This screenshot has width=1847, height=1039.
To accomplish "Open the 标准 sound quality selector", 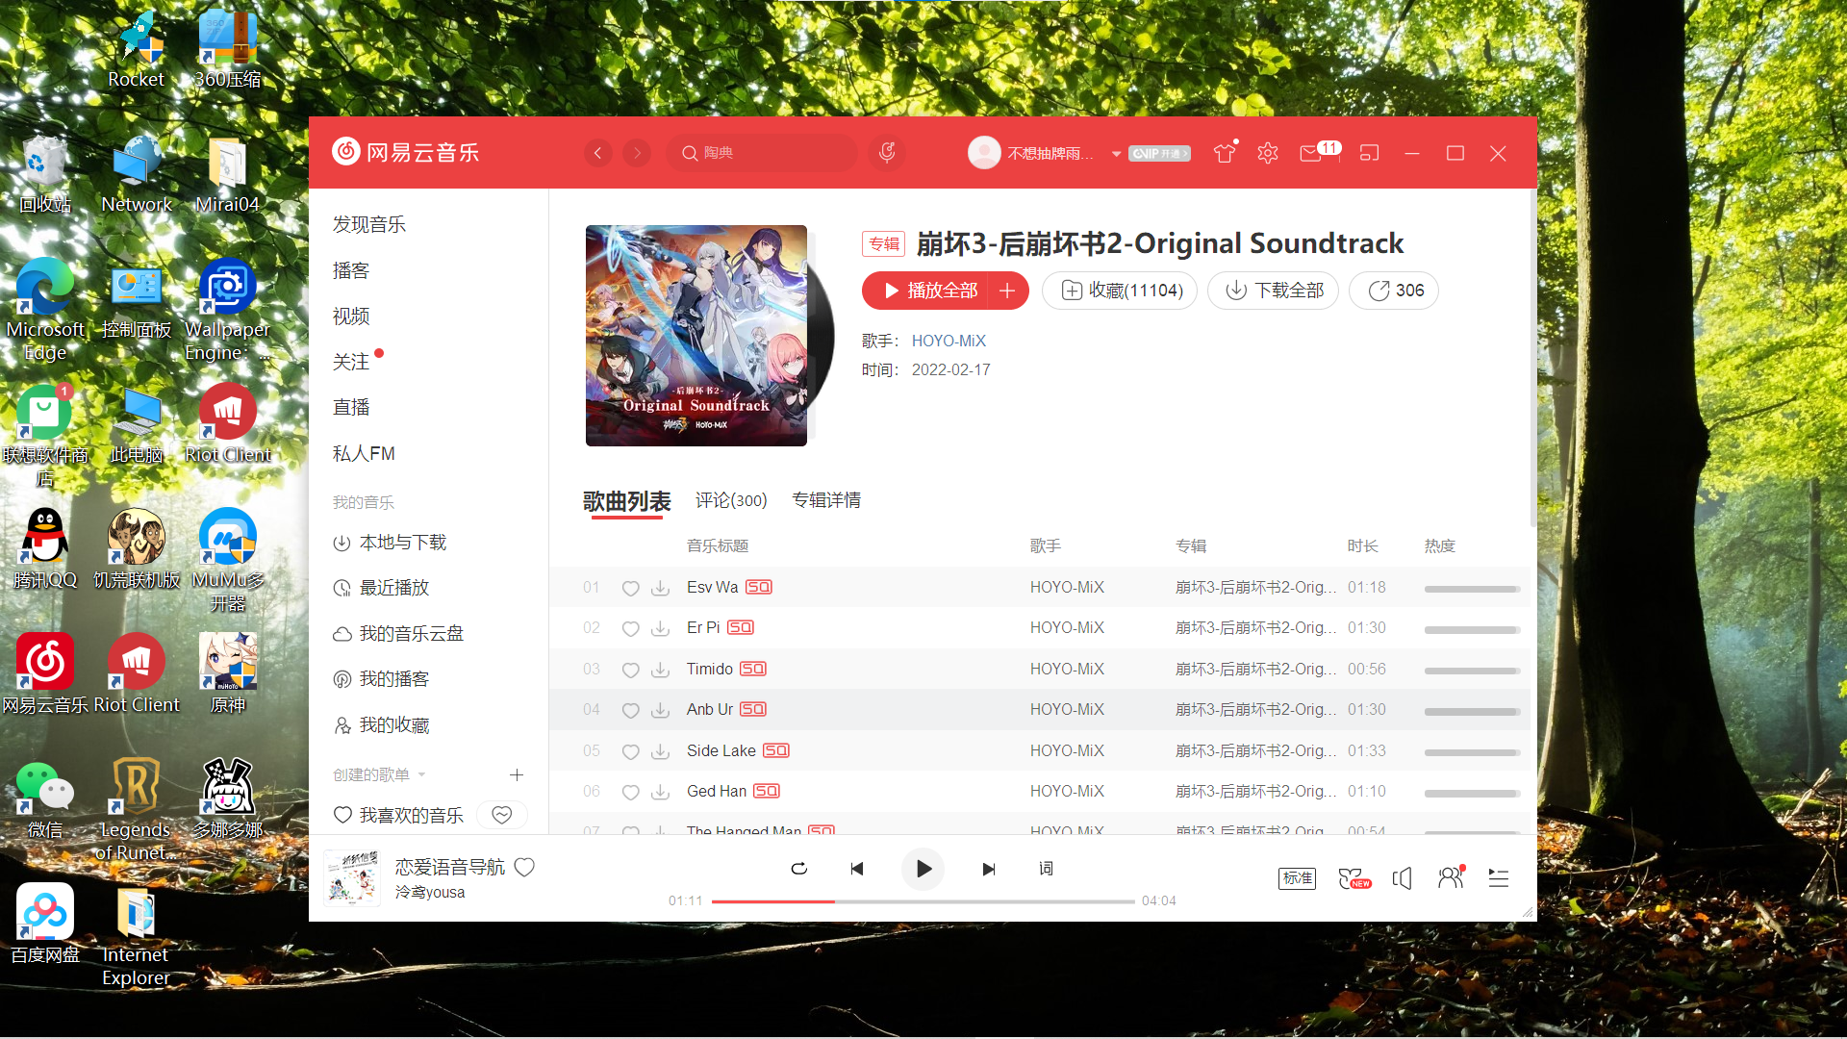I will [x=1297, y=878].
